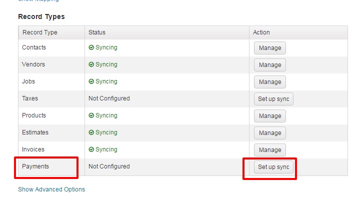Click Manage button for Invoices

(269, 149)
